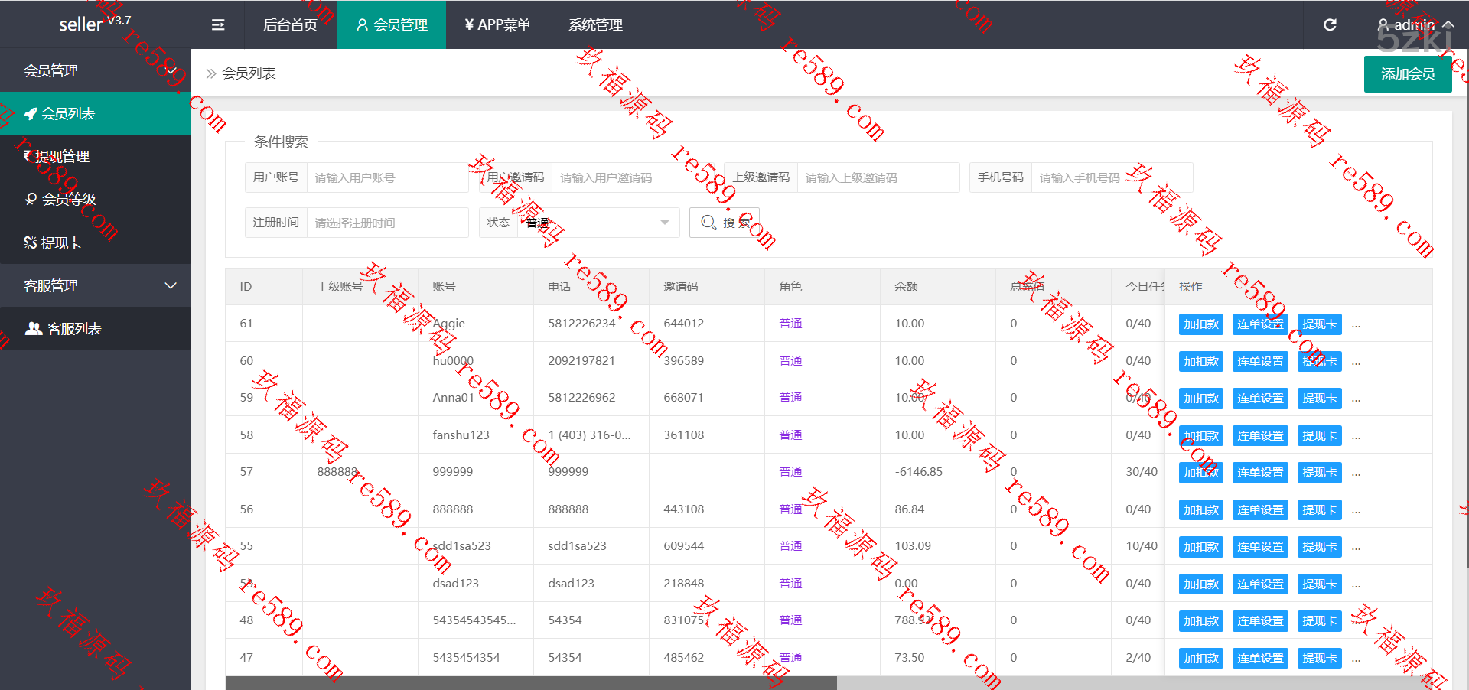This screenshot has width=1469, height=690.
Task: Open the admin user dropdown menu
Action: click(1415, 25)
